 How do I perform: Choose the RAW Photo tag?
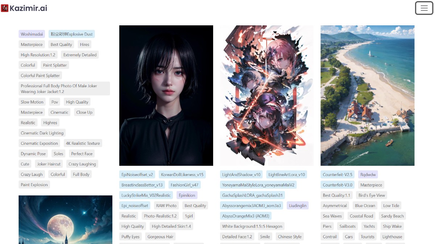click(166, 206)
